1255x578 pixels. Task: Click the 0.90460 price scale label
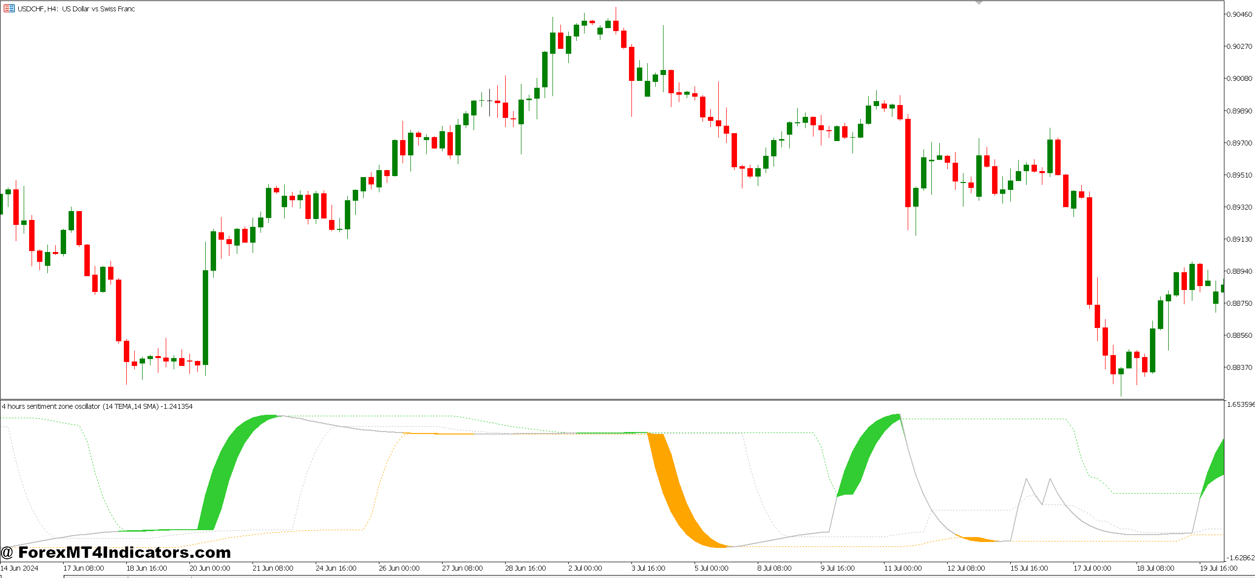click(x=1240, y=14)
